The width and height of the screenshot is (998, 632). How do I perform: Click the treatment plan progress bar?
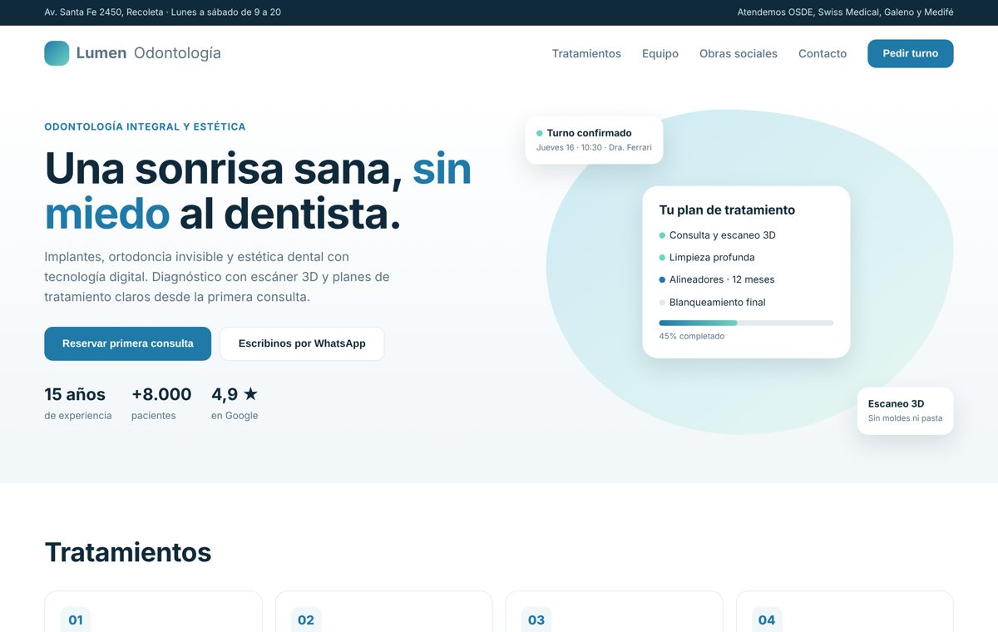point(746,323)
